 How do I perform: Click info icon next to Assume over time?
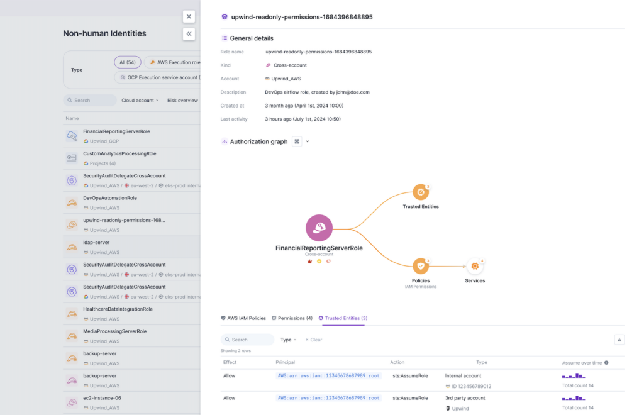pyautogui.click(x=606, y=363)
